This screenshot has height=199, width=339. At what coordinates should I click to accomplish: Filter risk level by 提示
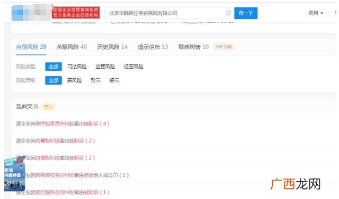114,80
